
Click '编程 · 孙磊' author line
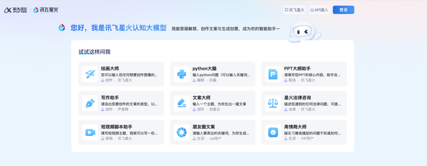point(204,80)
